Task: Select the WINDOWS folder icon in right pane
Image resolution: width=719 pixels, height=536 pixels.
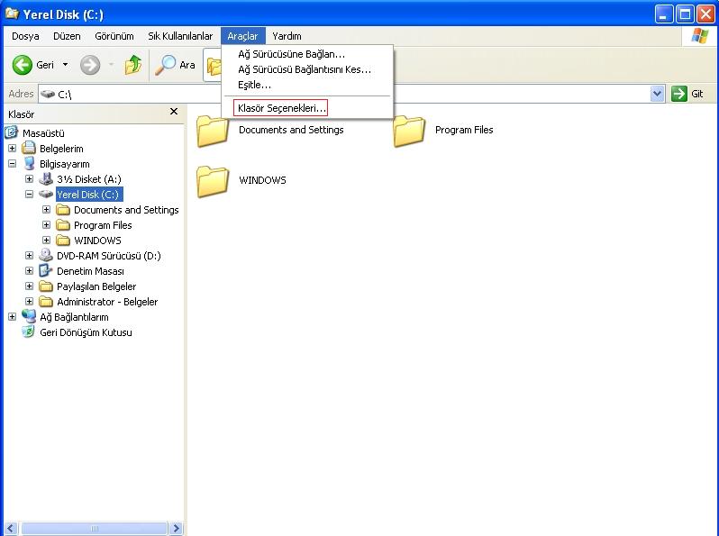Action: (x=213, y=182)
